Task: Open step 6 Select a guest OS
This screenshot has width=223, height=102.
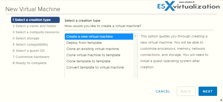Action: [29, 51]
